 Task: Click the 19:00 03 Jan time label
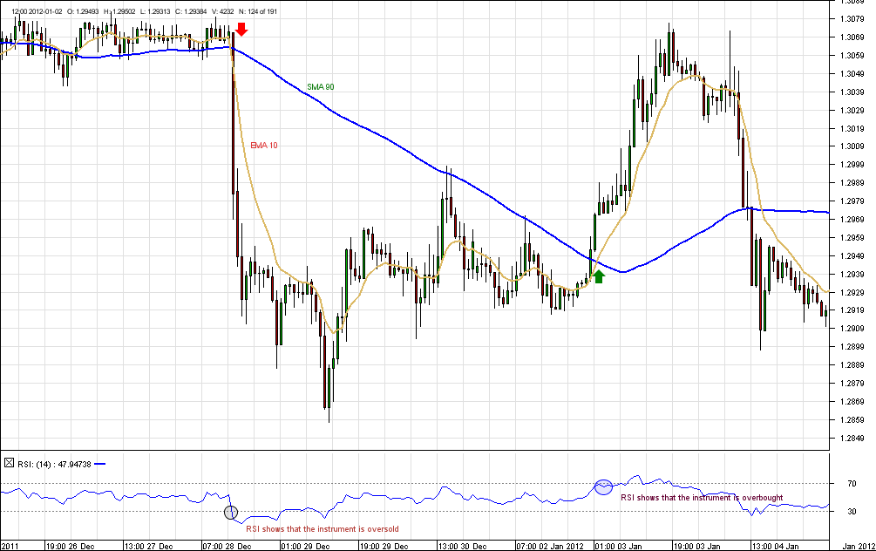(x=696, y=546)
